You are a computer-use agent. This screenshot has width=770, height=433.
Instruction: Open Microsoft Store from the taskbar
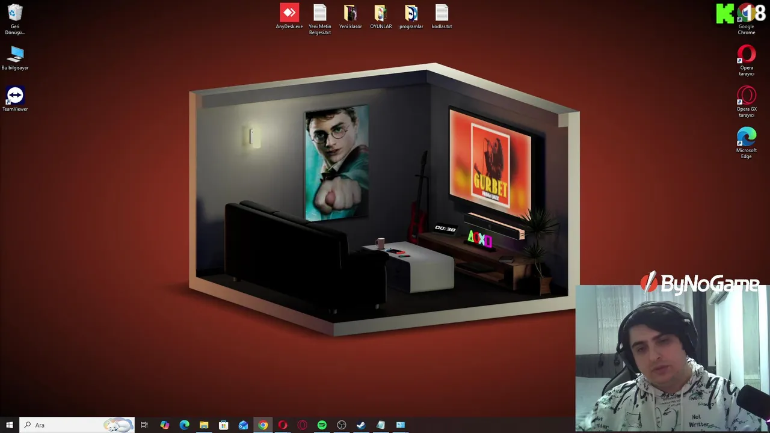[x=223, y=425]
